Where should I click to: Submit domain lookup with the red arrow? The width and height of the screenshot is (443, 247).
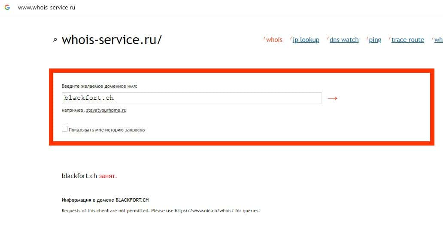(332, 98)
